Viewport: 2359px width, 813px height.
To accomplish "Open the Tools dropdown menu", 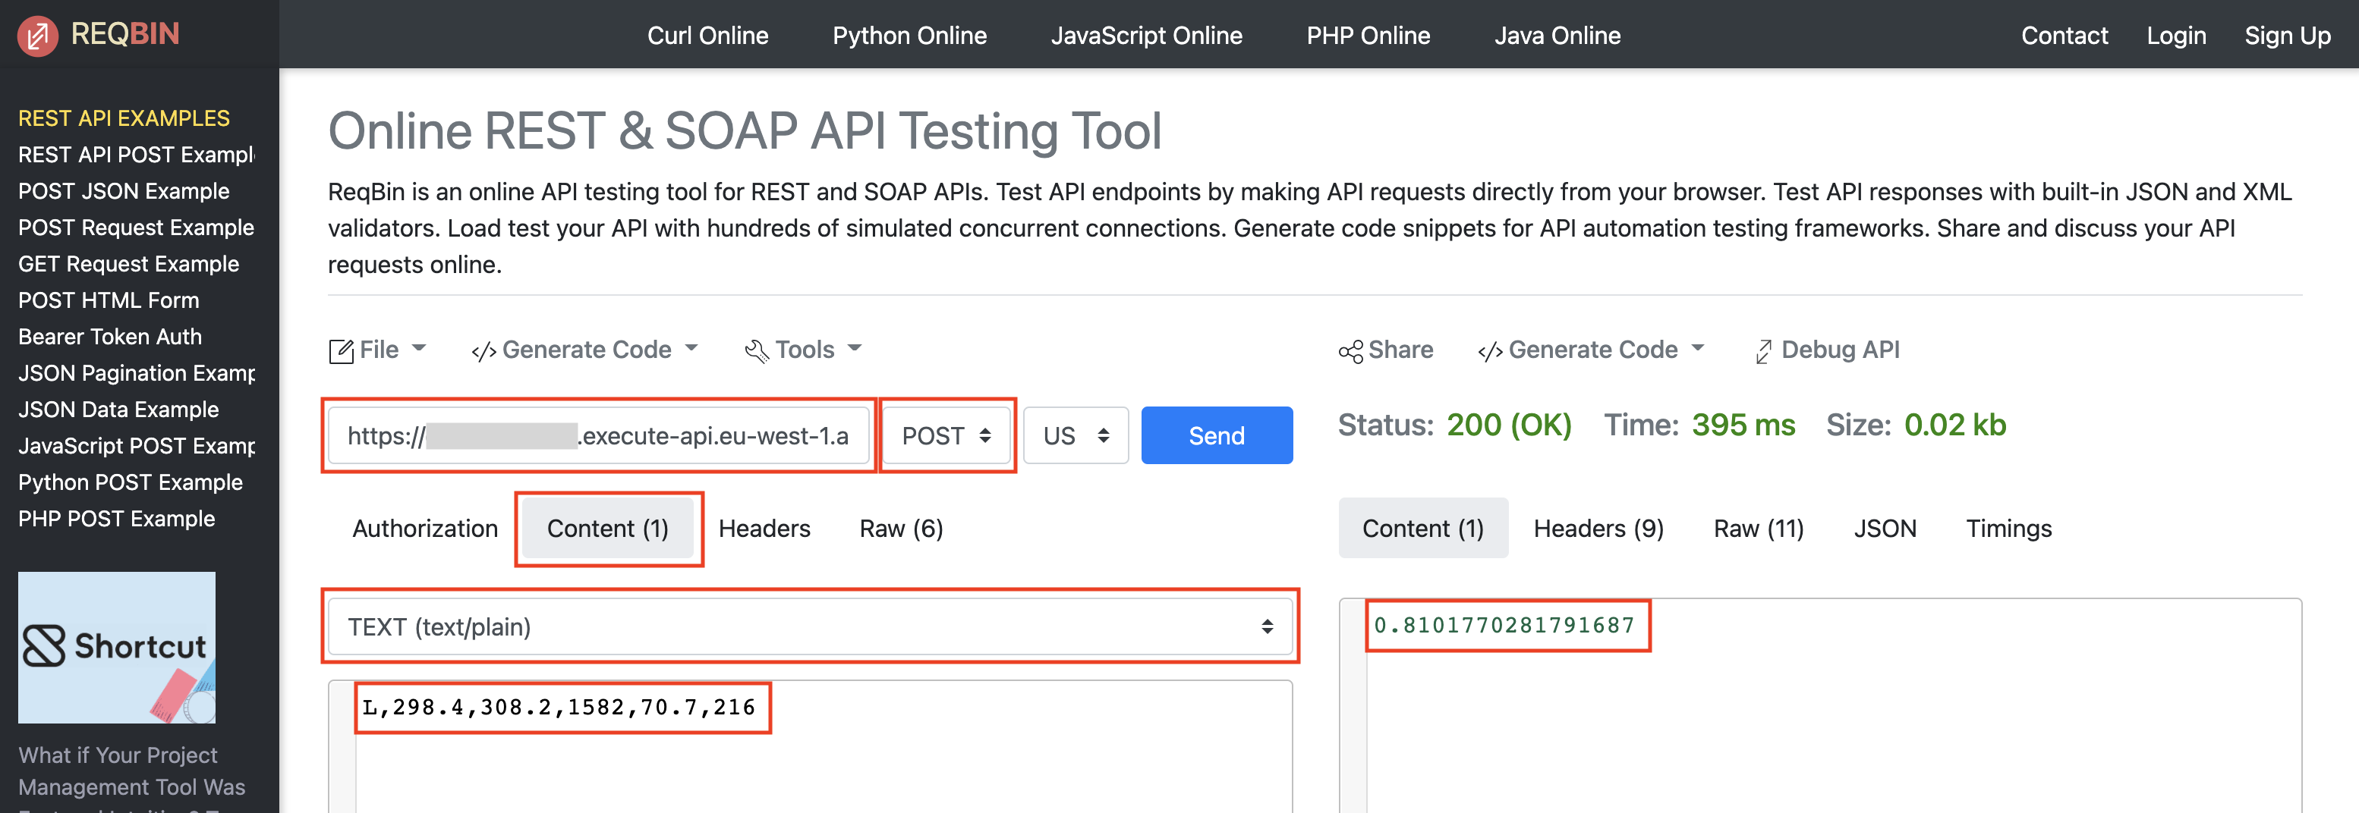I will pyautogui.click(x=803, y=350).
